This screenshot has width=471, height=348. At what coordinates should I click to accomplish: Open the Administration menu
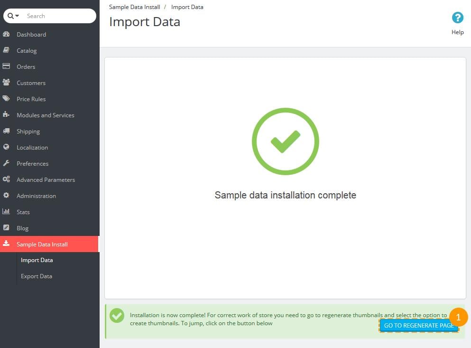coord(36,196)
